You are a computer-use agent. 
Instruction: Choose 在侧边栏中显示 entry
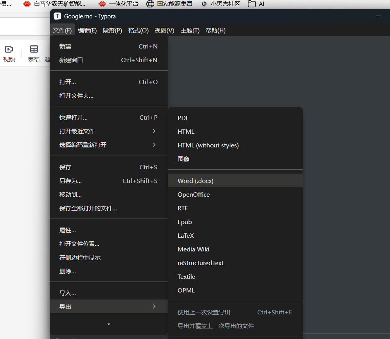coord(109,258)
